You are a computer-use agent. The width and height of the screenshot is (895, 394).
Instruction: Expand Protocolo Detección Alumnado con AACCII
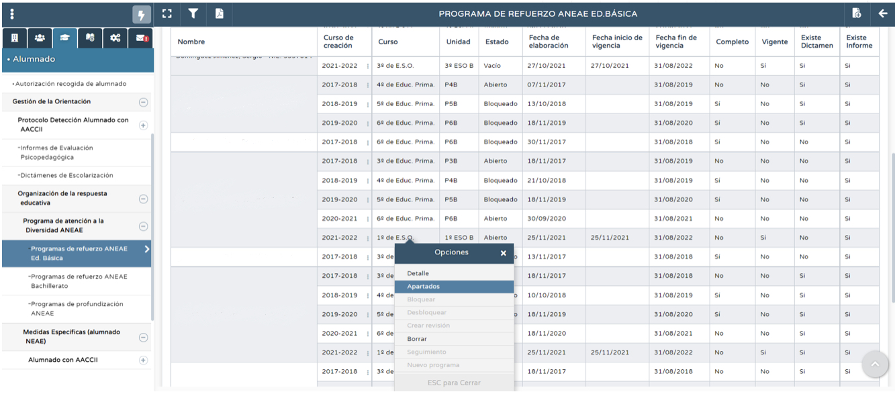(x=143, y=125)
